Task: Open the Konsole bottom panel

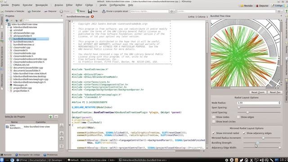Action: pos(6,155)
